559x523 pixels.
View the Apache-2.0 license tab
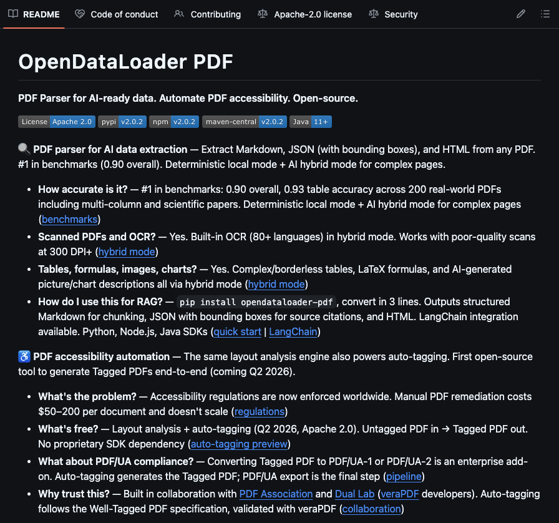(x=305, y=14)
